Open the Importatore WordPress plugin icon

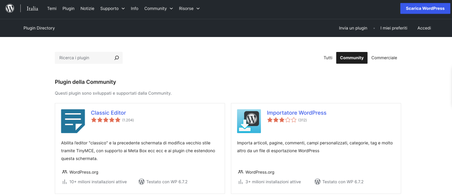[249, 121]
